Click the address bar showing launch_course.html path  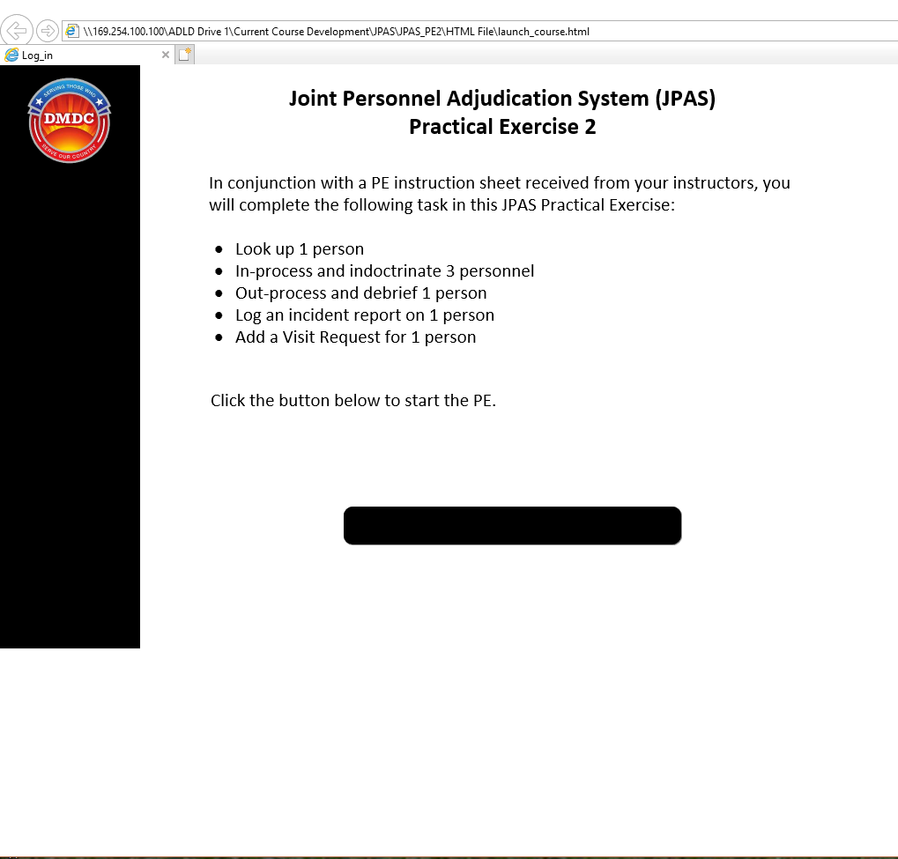click(480, 31)
